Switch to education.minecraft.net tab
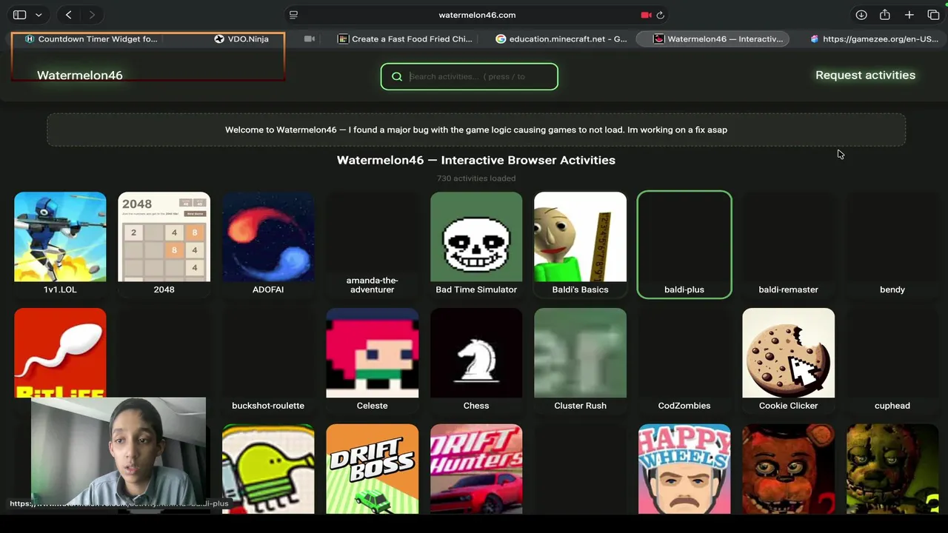Viewport: 948px width, 533px height. point(561,39)
